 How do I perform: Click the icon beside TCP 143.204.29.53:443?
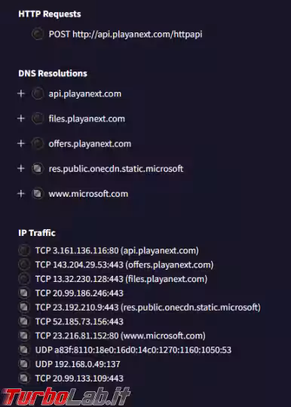pos(23,265)
